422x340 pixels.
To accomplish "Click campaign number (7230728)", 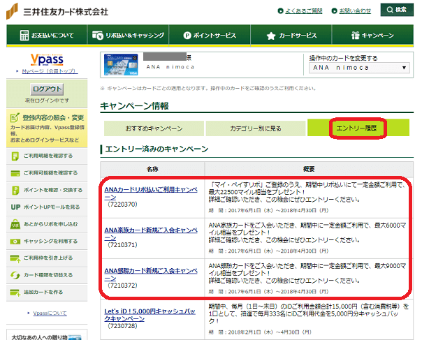I will [122, 326].
